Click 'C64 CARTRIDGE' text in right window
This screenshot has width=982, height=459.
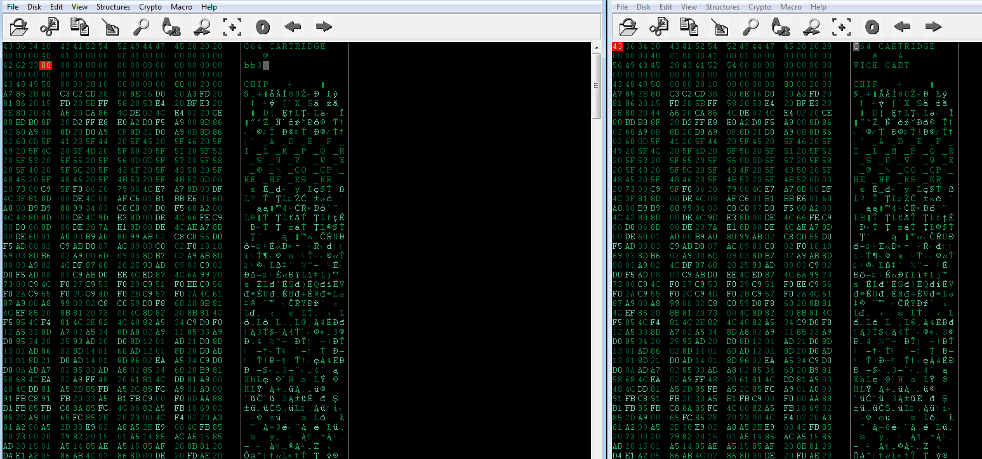coord(894,46)
